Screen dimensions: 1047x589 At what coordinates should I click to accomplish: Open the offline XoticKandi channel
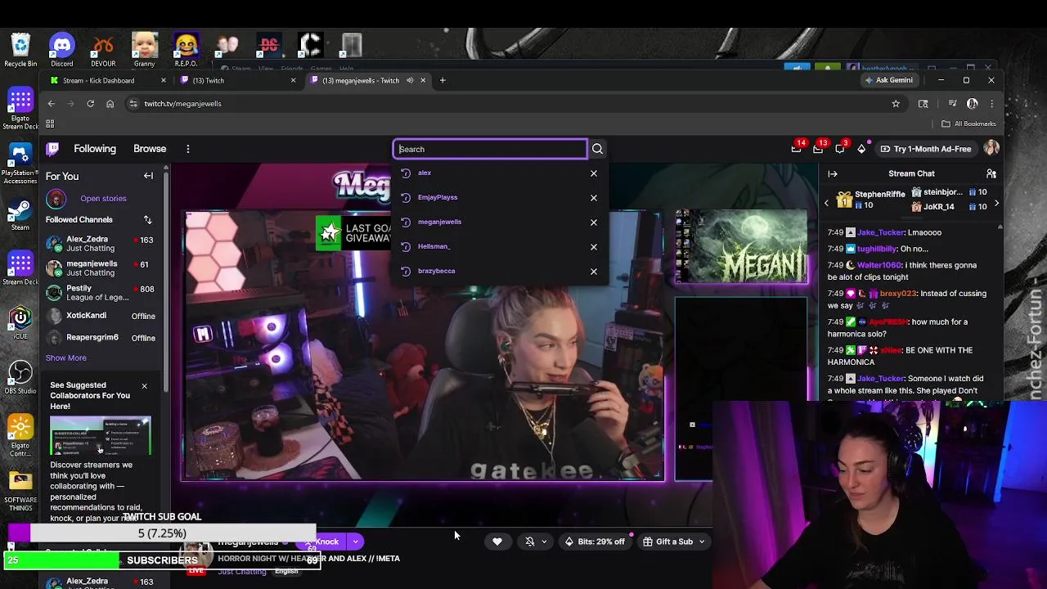(103, 316)
